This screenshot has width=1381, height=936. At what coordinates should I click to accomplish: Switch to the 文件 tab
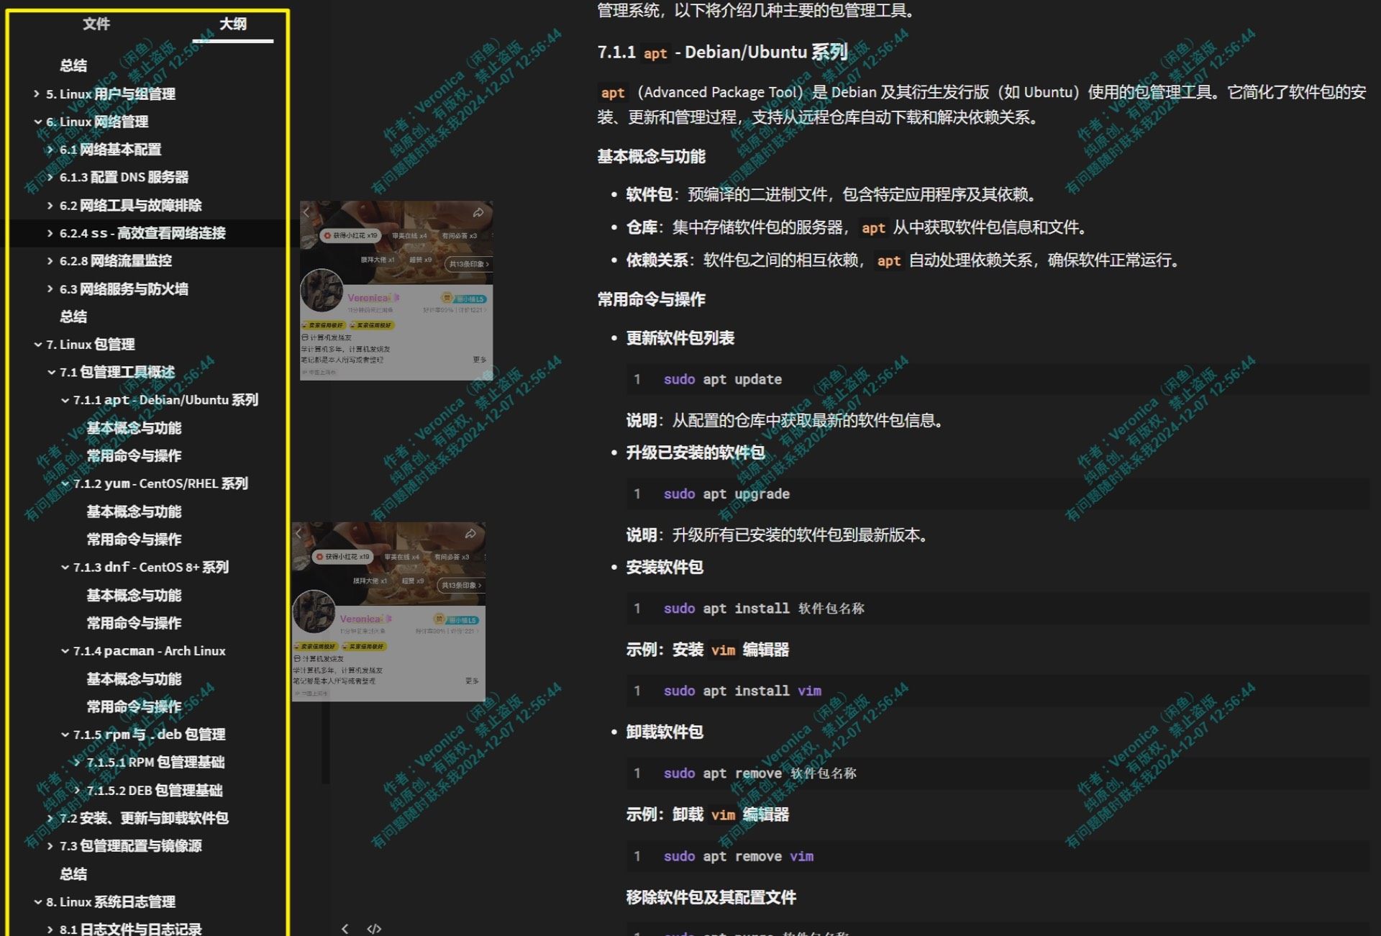(96, 24)
